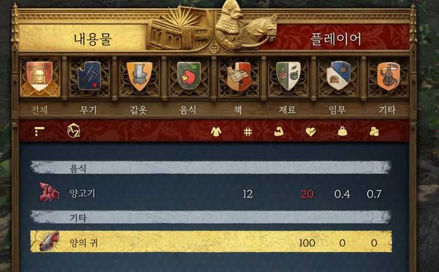Open the 무기 weapons category shield

tap(89, 76)
